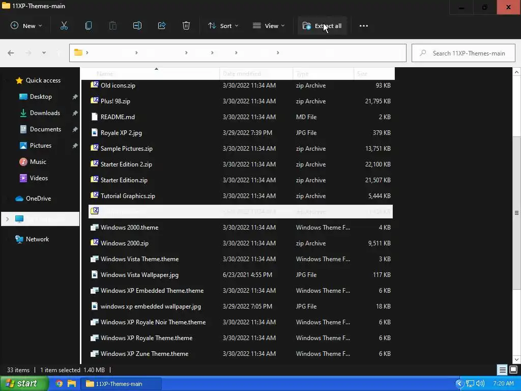
Task: Select Windows 2000.theme file
Action: pos(241,228)
